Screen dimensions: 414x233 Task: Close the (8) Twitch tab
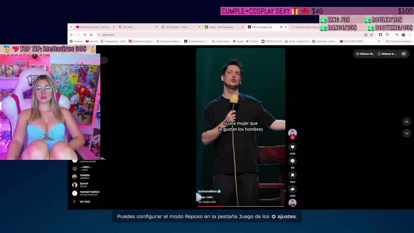[157, 27]
